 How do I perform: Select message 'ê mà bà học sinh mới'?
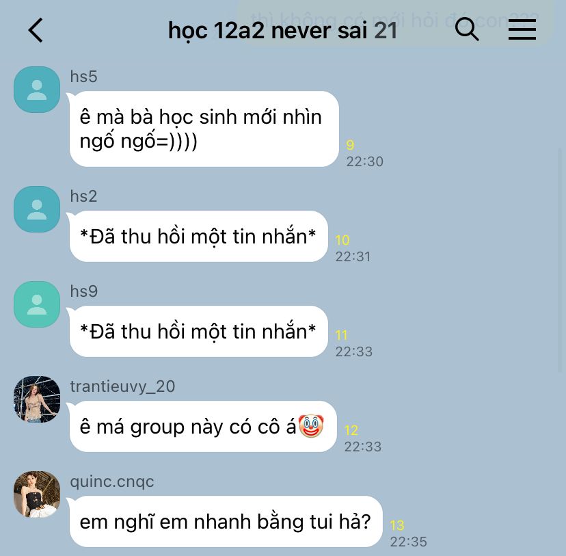204,129
